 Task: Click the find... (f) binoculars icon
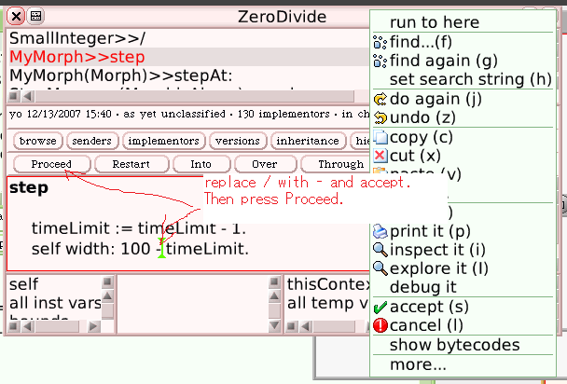[x=380, y=41]
